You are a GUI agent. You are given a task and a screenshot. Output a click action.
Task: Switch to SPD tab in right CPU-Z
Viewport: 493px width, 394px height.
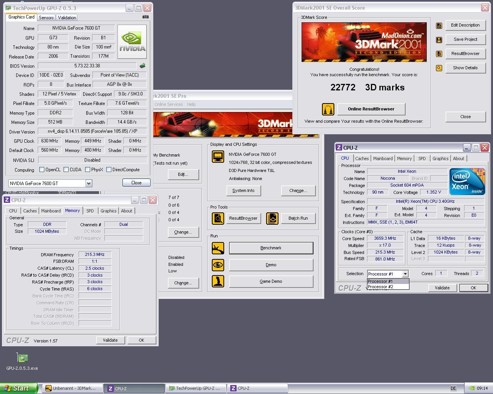(x=422, y=159)
